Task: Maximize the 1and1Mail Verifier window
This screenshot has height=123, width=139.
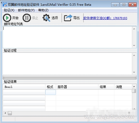Action: point(124,4)
